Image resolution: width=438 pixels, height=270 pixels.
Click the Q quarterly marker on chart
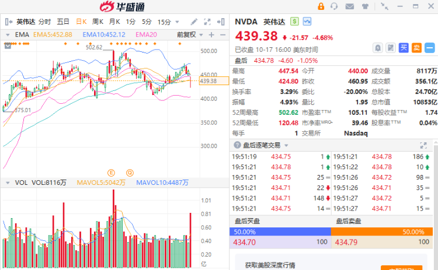(x=130, y=173)
